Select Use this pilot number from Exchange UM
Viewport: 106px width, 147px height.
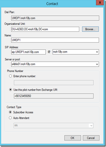click(x=10, y=90)
